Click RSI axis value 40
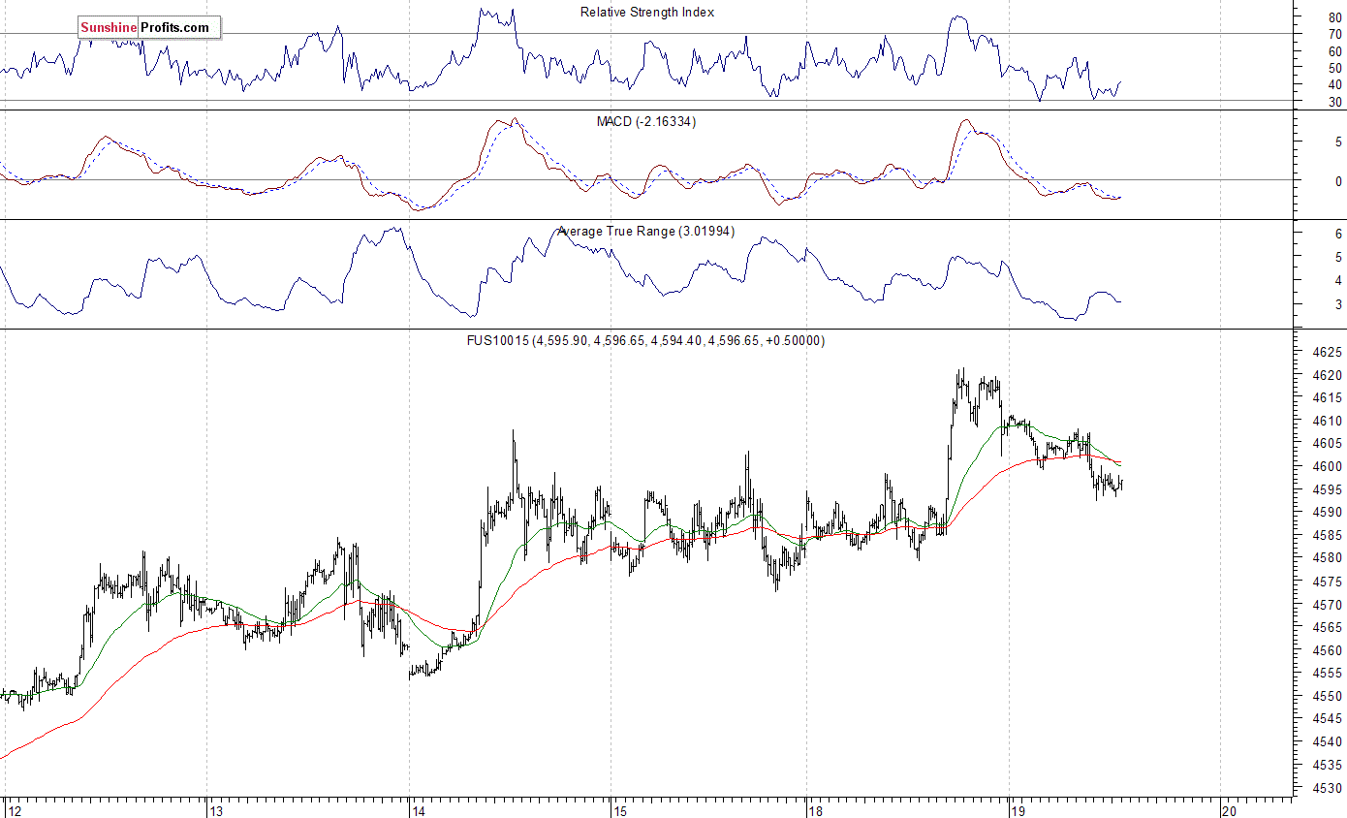This screenshot has width=1347, height=818. pos(1334,84)
